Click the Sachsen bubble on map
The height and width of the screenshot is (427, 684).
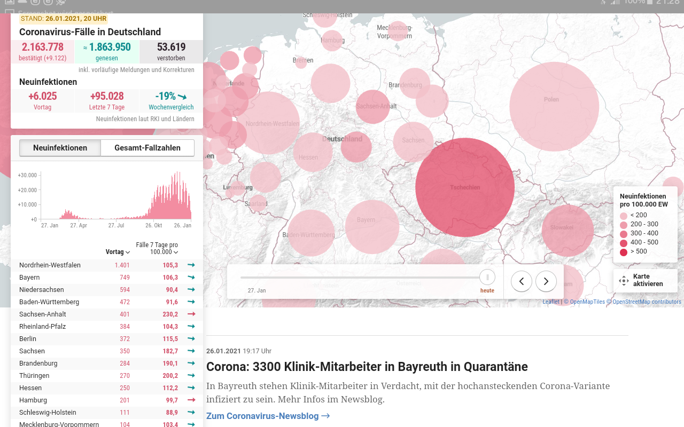[x=413, y=142]
